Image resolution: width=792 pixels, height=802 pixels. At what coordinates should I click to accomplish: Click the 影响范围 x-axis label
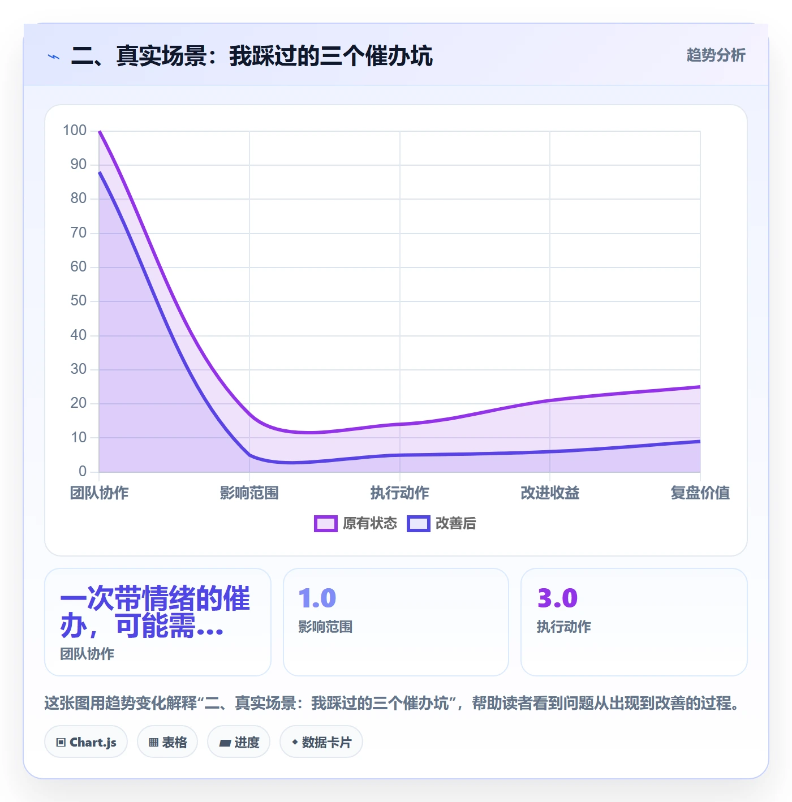click(249, 493)
